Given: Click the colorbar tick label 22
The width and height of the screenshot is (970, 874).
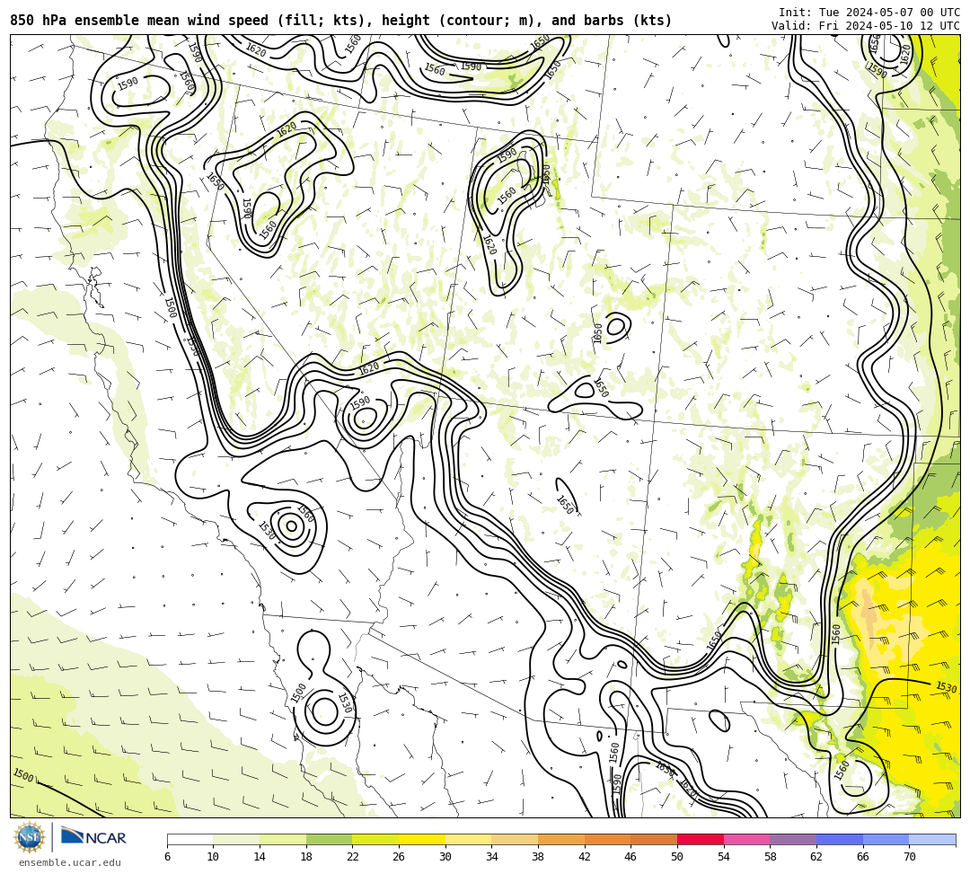Looking at the screenshot, I should coord(353,857).
